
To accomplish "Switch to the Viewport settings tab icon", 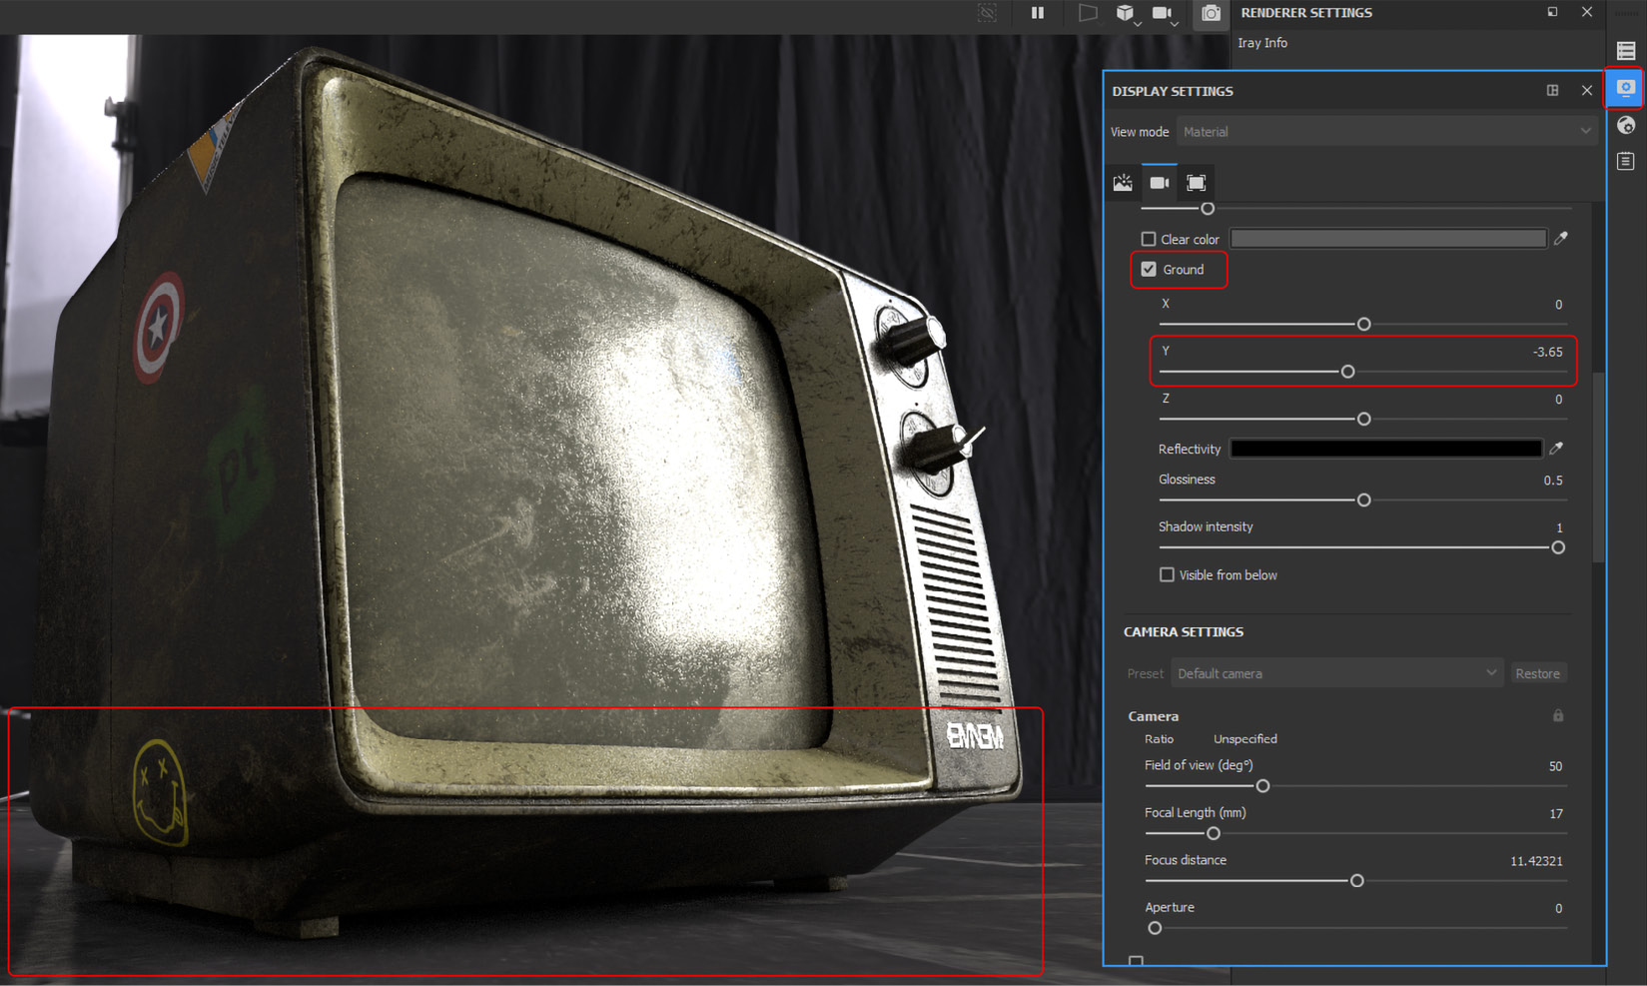I will point(1196,183).
